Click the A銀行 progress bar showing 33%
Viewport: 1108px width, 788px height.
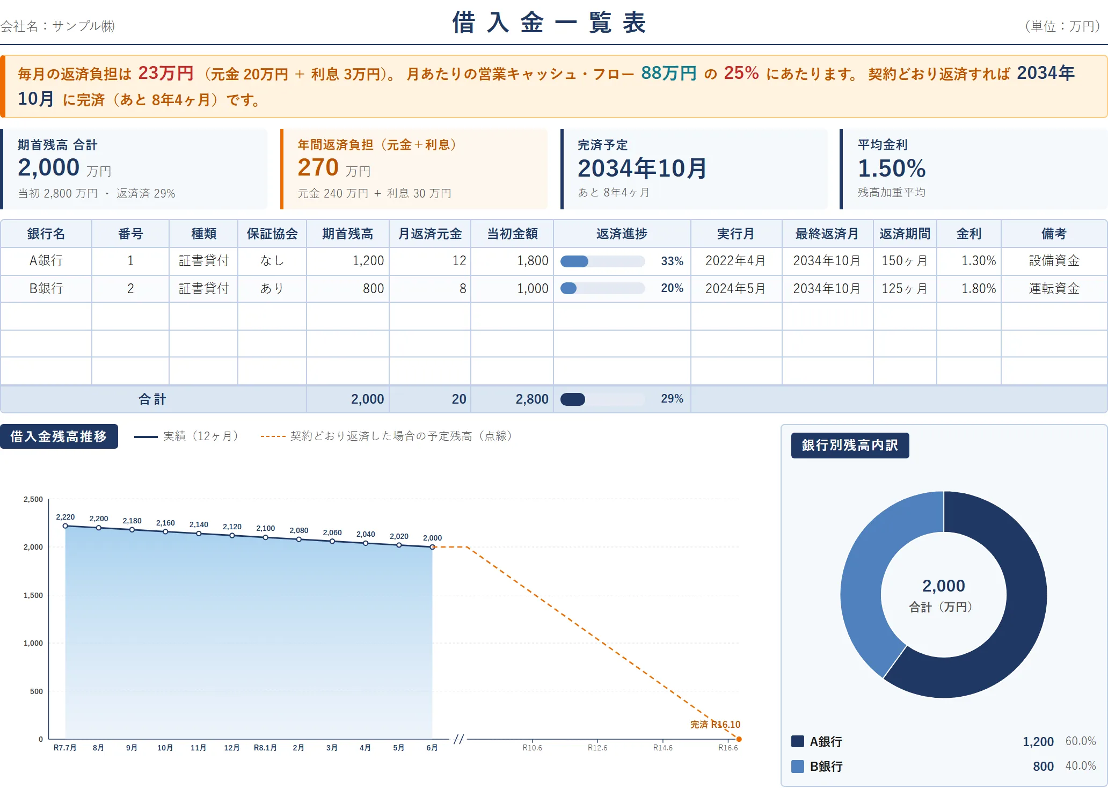(x=602, y=261)
